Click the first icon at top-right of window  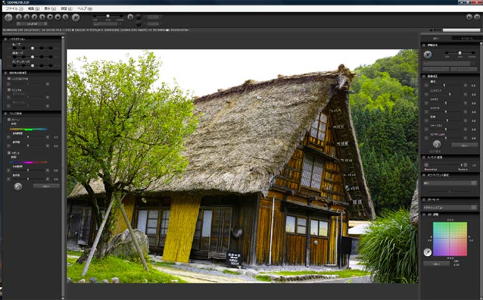pos(470,17)
